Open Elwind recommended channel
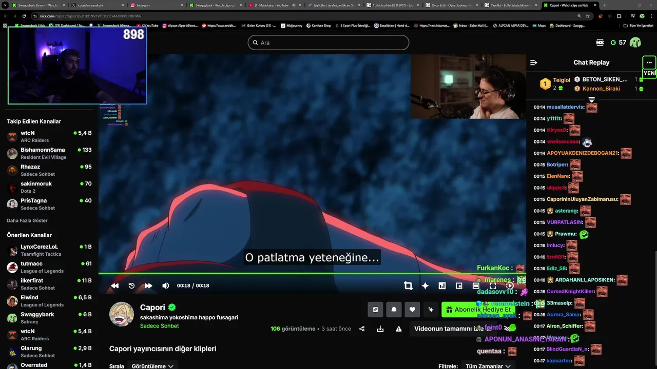657x369 pixels. [x=49, y=301]
